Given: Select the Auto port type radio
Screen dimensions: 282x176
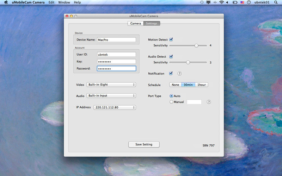Looking at the screenshot, I should 171,96.
